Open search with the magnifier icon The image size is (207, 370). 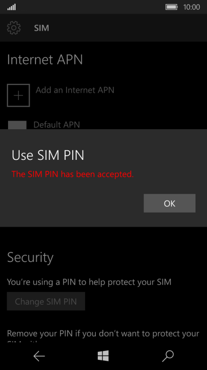click(168, 356)
